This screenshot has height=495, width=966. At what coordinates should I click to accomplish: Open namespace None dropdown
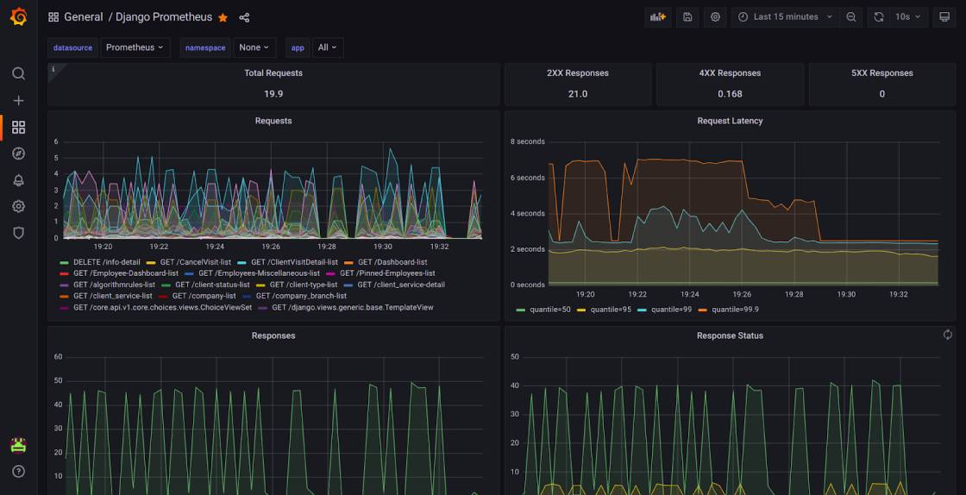(254, 47)
